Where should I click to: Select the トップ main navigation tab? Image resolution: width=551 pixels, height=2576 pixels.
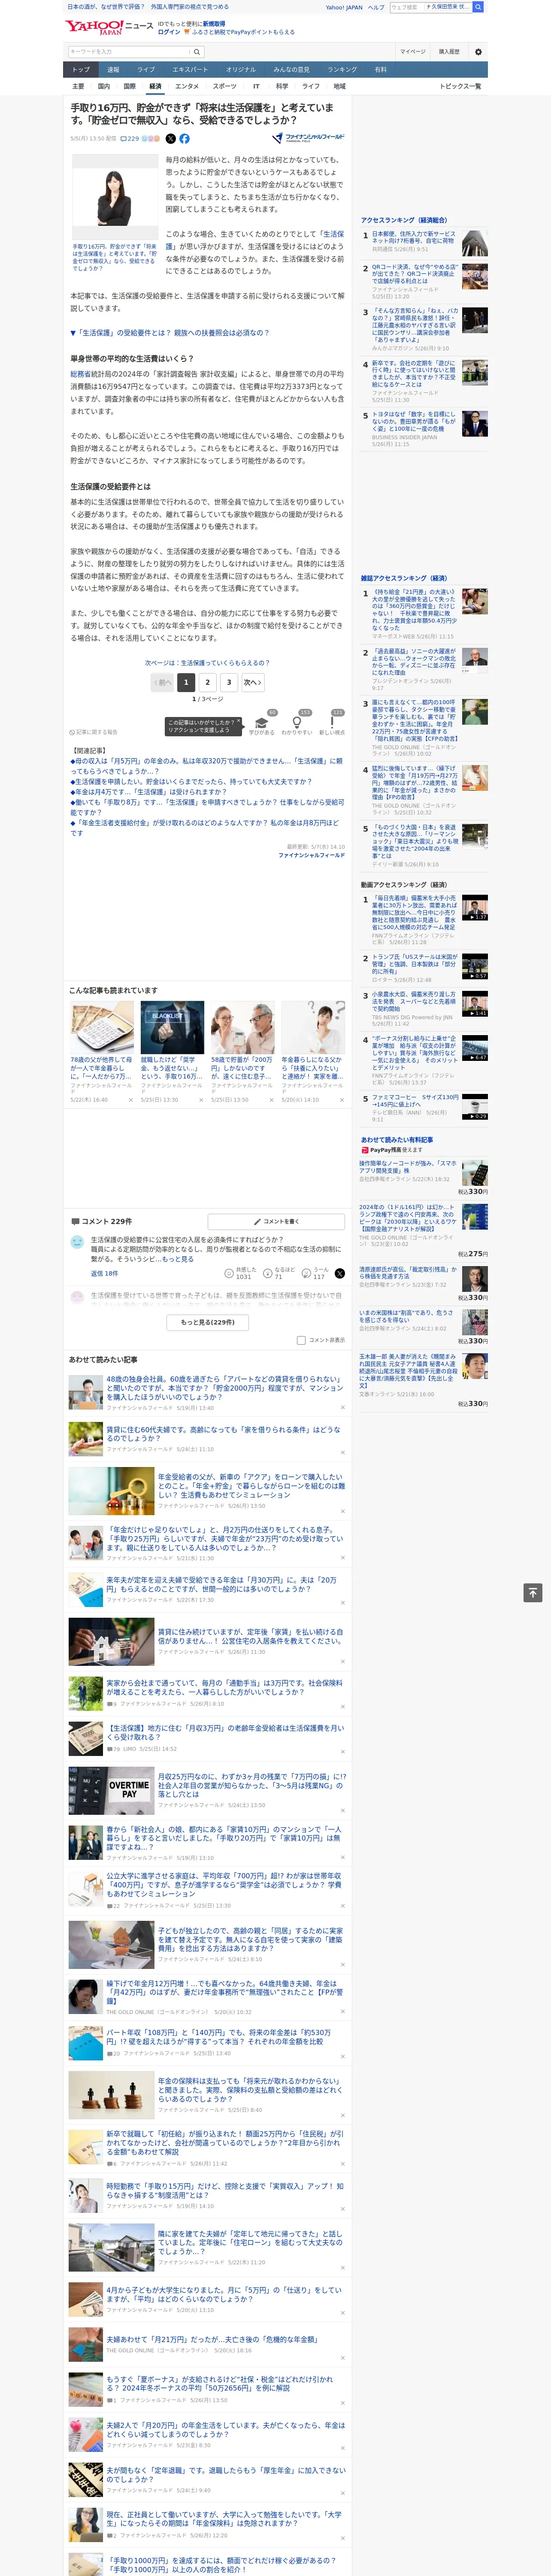click(81, 70)
